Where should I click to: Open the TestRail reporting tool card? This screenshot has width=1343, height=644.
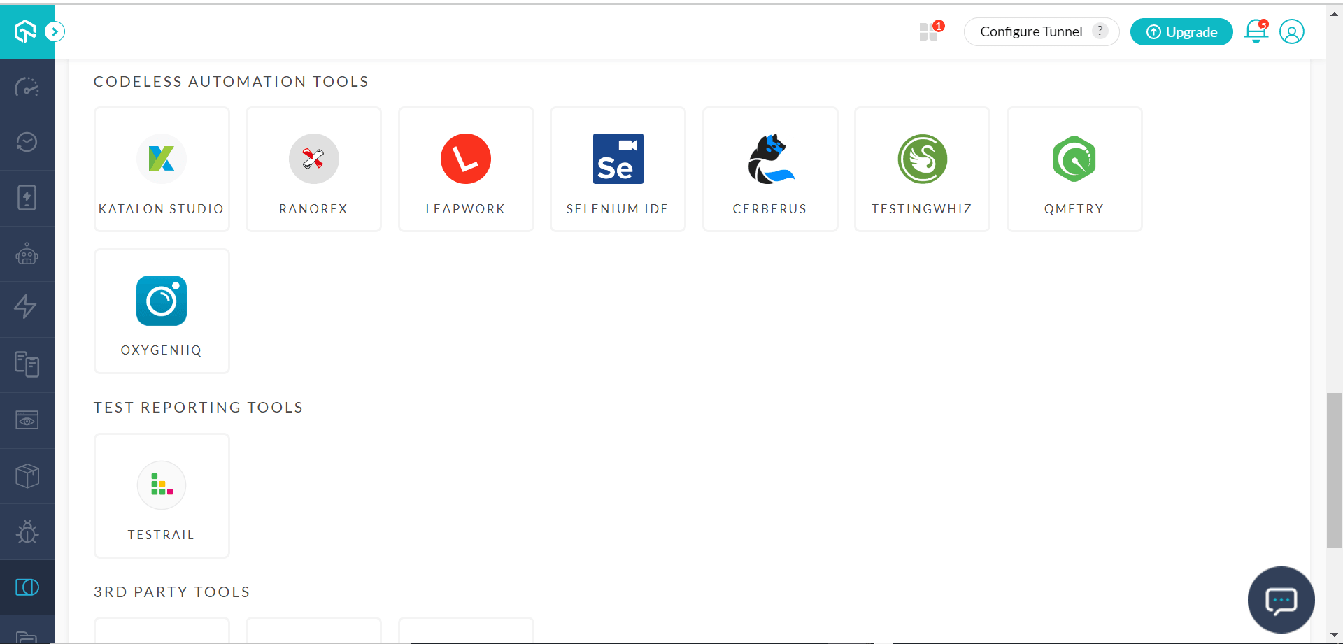tap(162, 496)
